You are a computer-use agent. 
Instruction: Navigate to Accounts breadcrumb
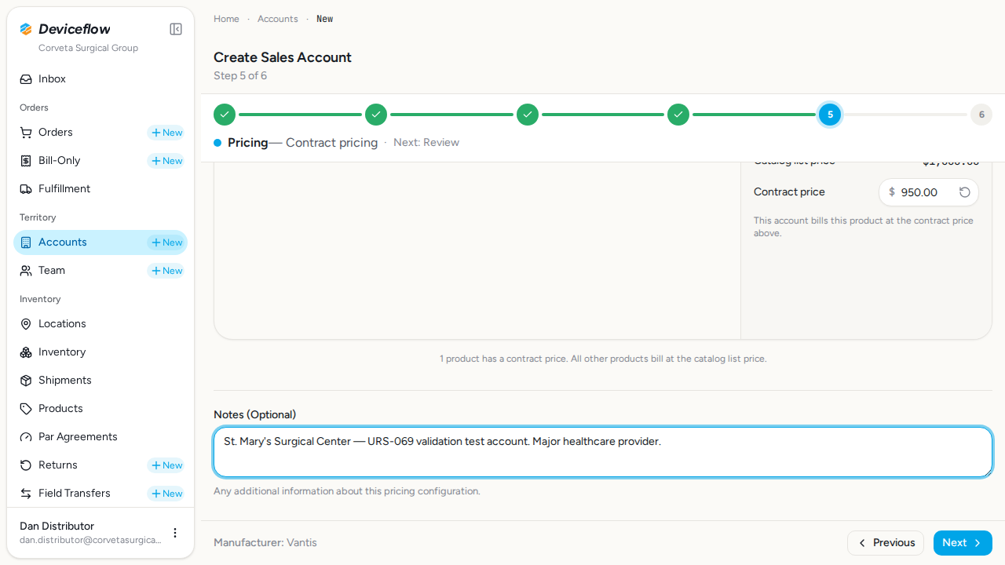coord(278,19)
